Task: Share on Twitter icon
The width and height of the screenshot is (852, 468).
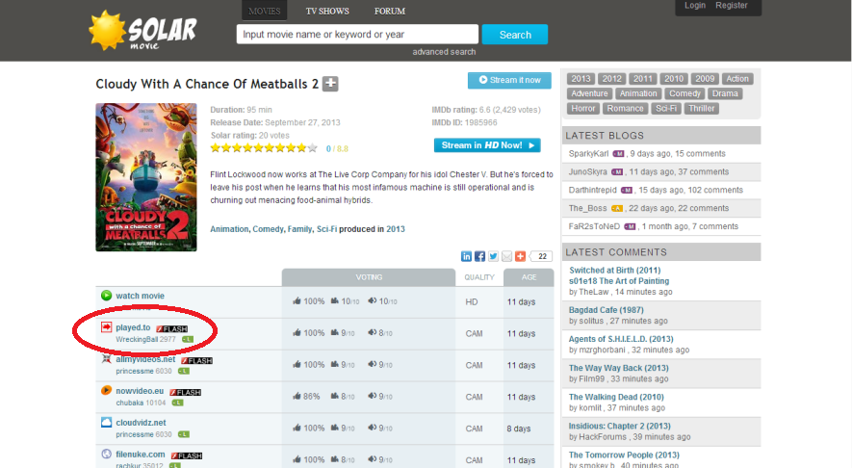Action: [x=493, y=256]
